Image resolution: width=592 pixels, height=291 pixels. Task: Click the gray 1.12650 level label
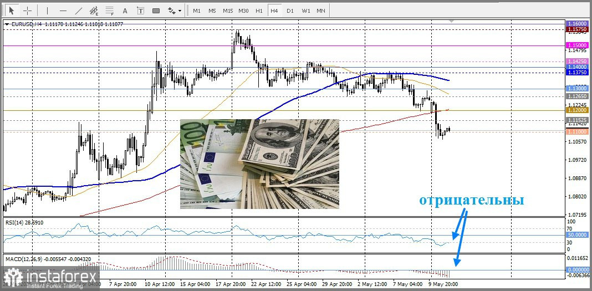point(577,96)
